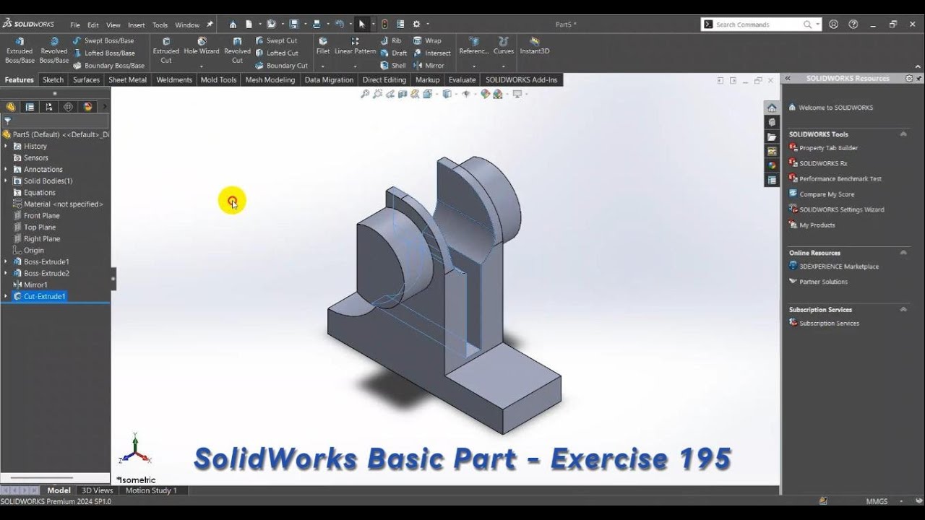Choose the Boundary Cut tool
Screen dimensions: 925x520
coord(281,65)
